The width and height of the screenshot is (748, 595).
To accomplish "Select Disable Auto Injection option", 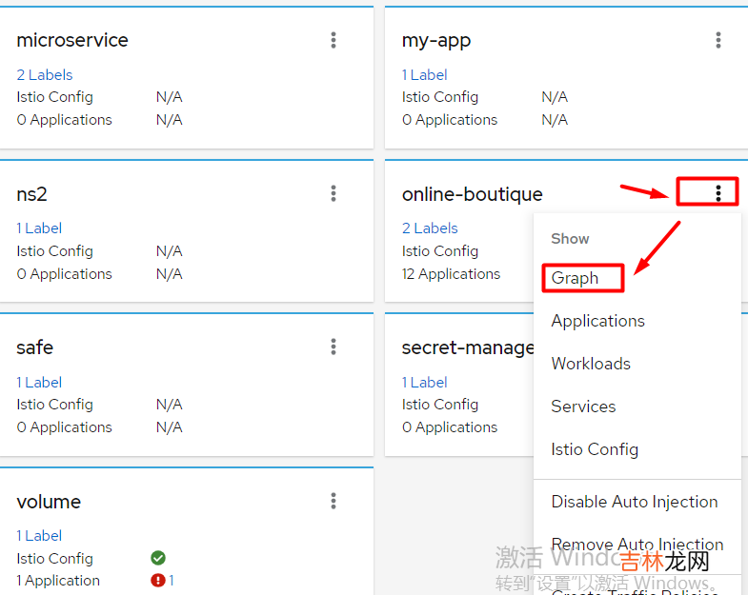I will [x=635, y=502].
